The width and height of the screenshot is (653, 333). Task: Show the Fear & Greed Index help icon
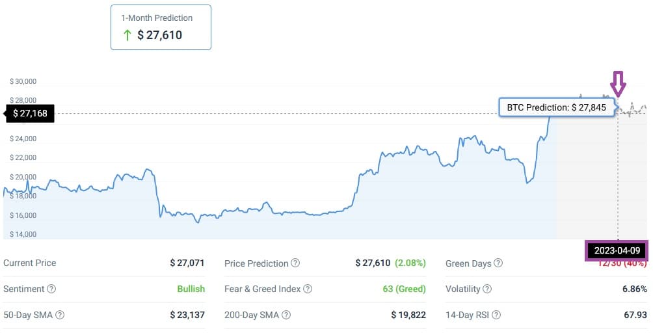[308, 289]
